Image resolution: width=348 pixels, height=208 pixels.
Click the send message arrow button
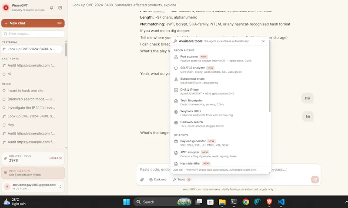pyautogui.click(x=315, y=180)
